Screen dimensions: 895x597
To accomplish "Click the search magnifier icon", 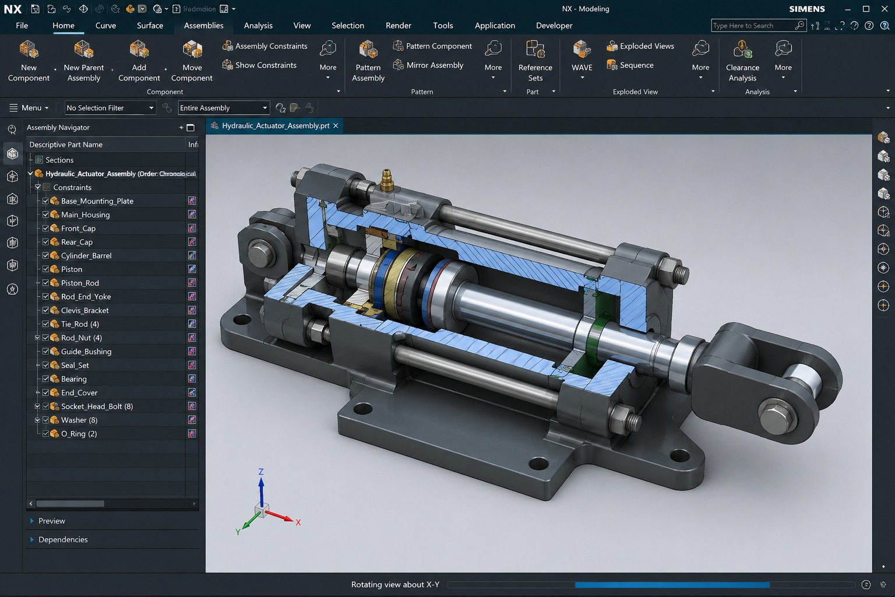I will tap(800, 25).
